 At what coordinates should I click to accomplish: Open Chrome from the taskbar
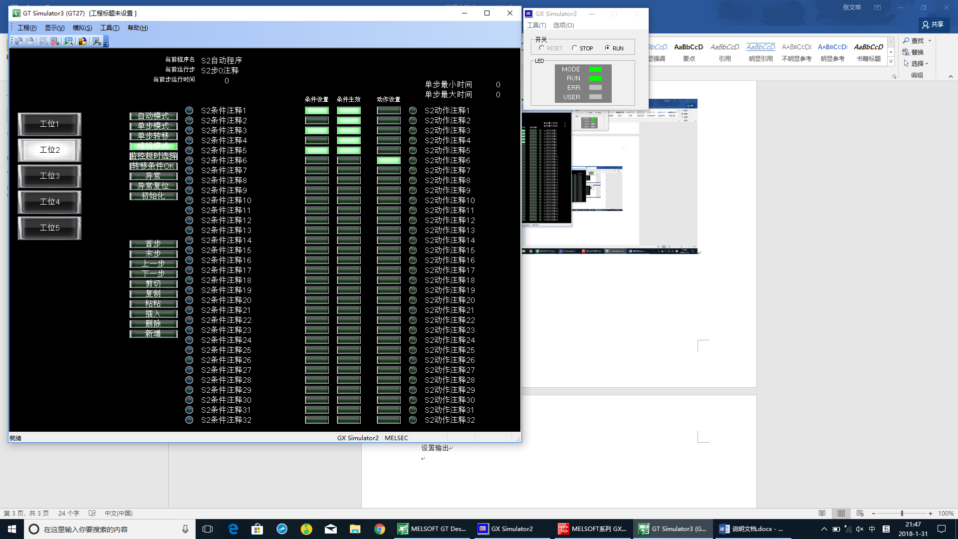coord(380,529)
